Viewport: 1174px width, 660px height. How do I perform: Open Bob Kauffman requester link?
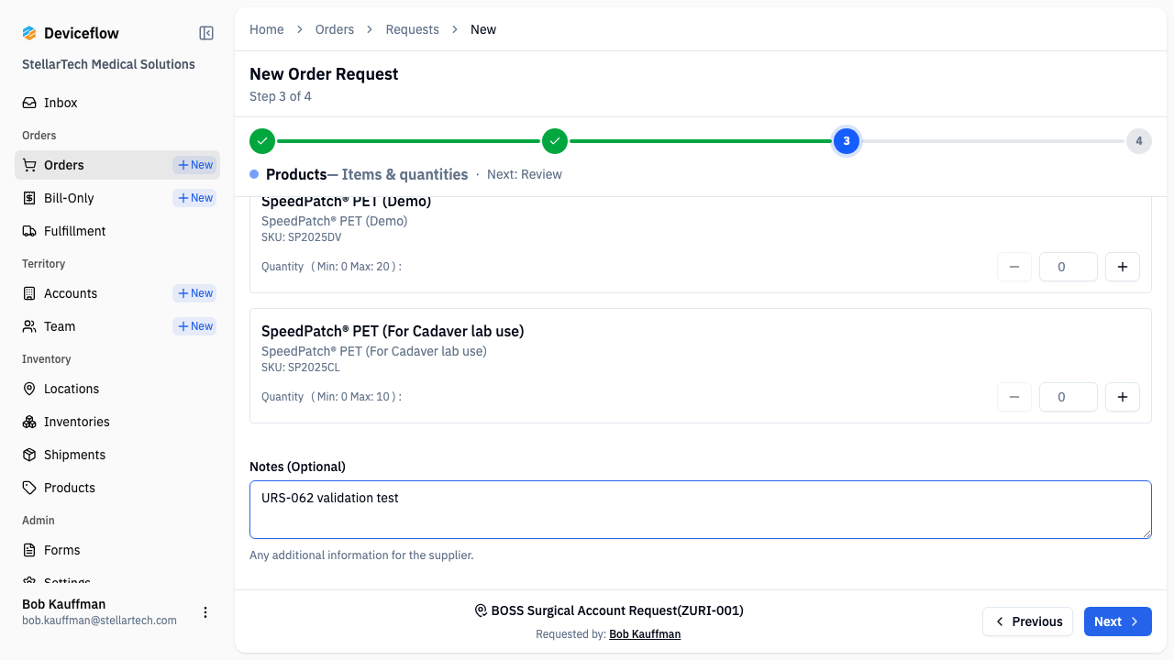pyautogui.click(x=645, y=634)
